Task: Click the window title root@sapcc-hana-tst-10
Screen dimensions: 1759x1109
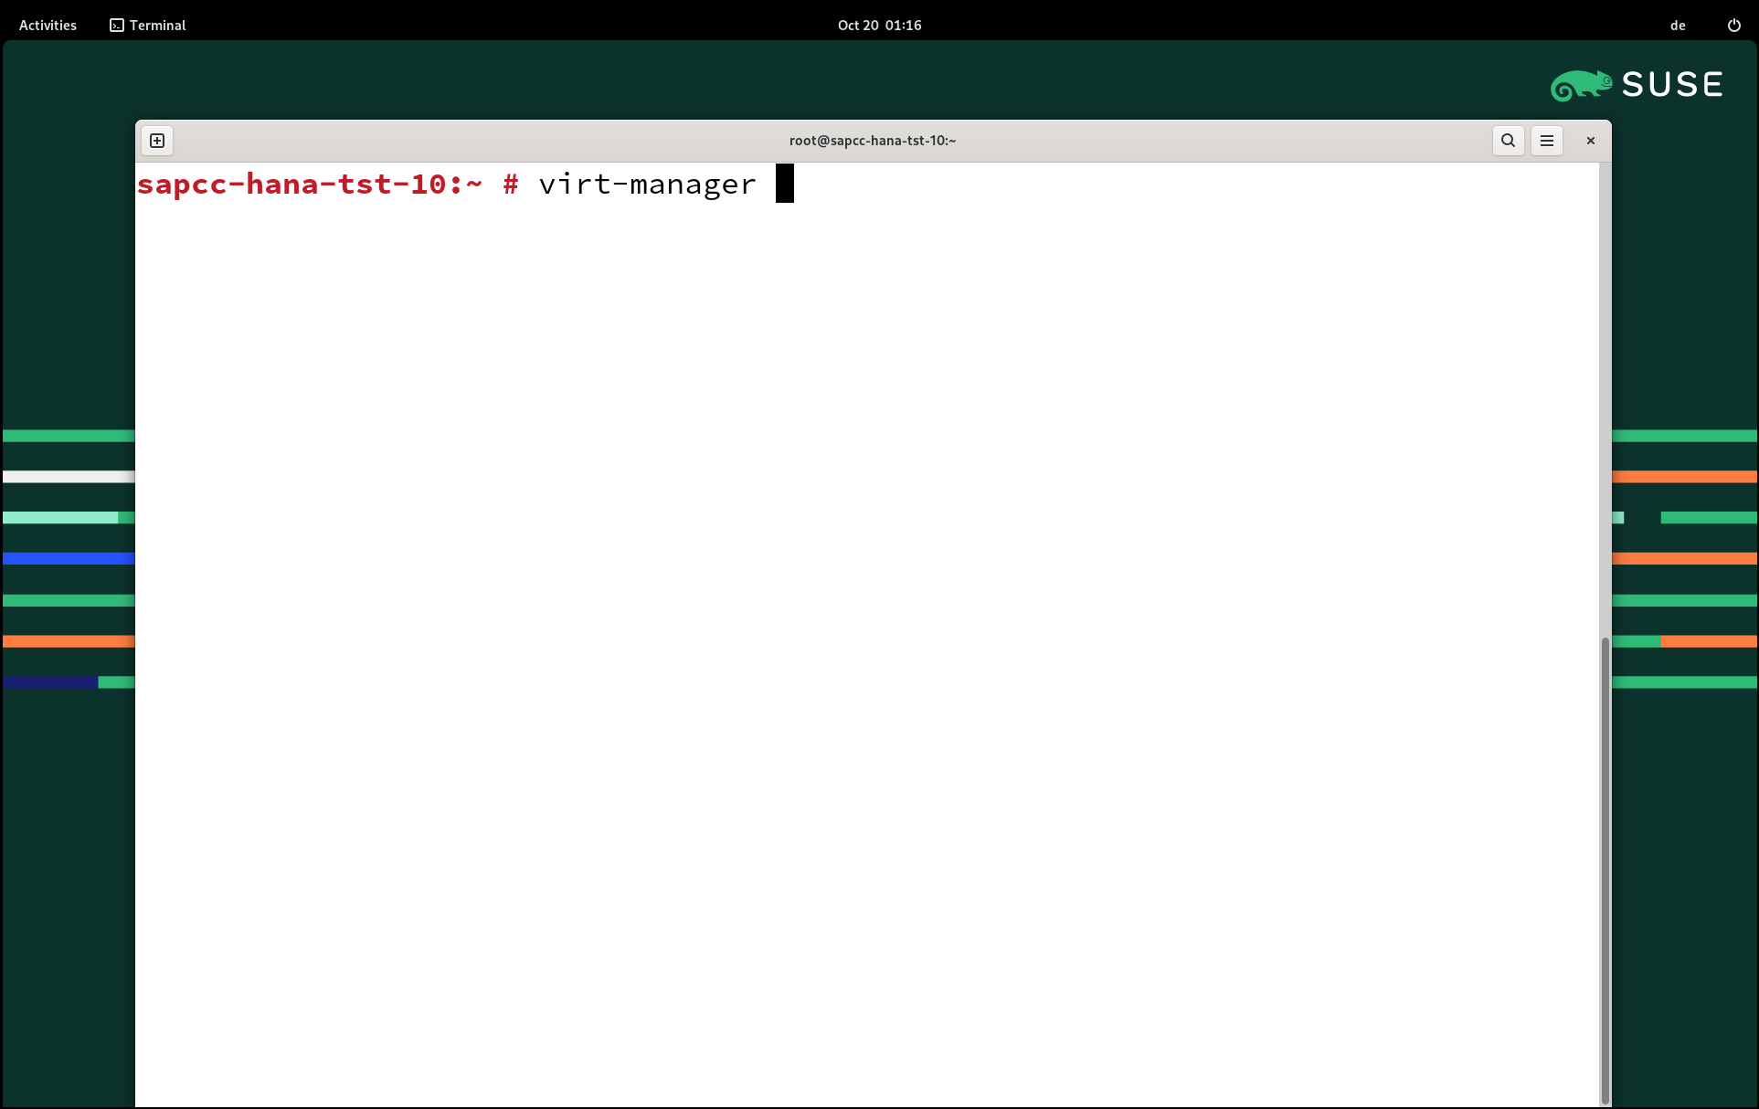Action: (872, 141)
